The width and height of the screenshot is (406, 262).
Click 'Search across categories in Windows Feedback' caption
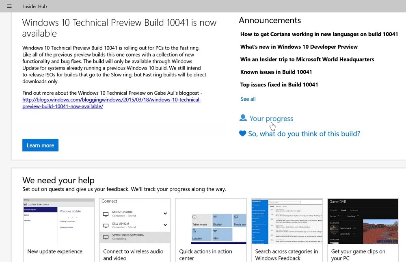point(286,255)
